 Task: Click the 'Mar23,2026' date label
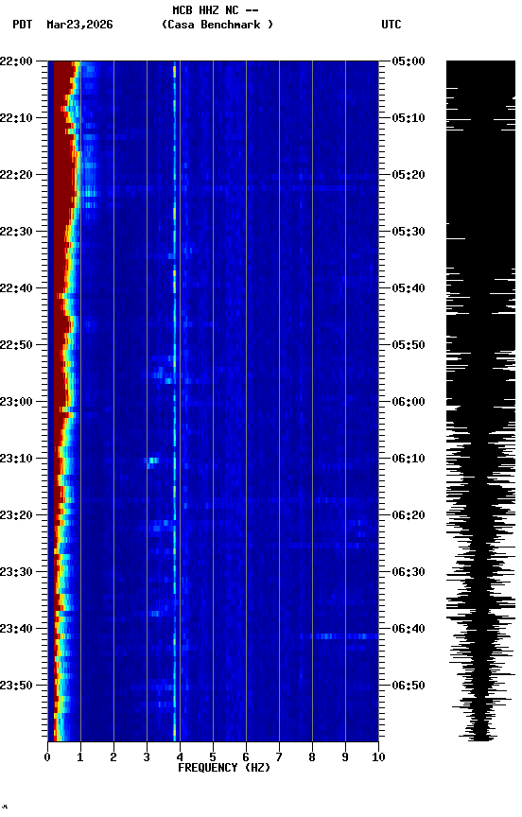point(79,25)
